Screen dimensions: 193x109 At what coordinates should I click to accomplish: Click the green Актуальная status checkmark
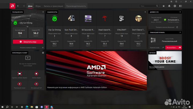click(165, 20)
